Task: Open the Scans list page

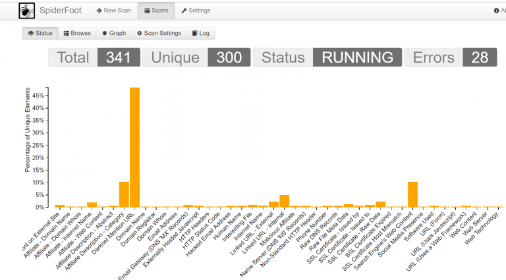Action: click(x=156, y=11)
